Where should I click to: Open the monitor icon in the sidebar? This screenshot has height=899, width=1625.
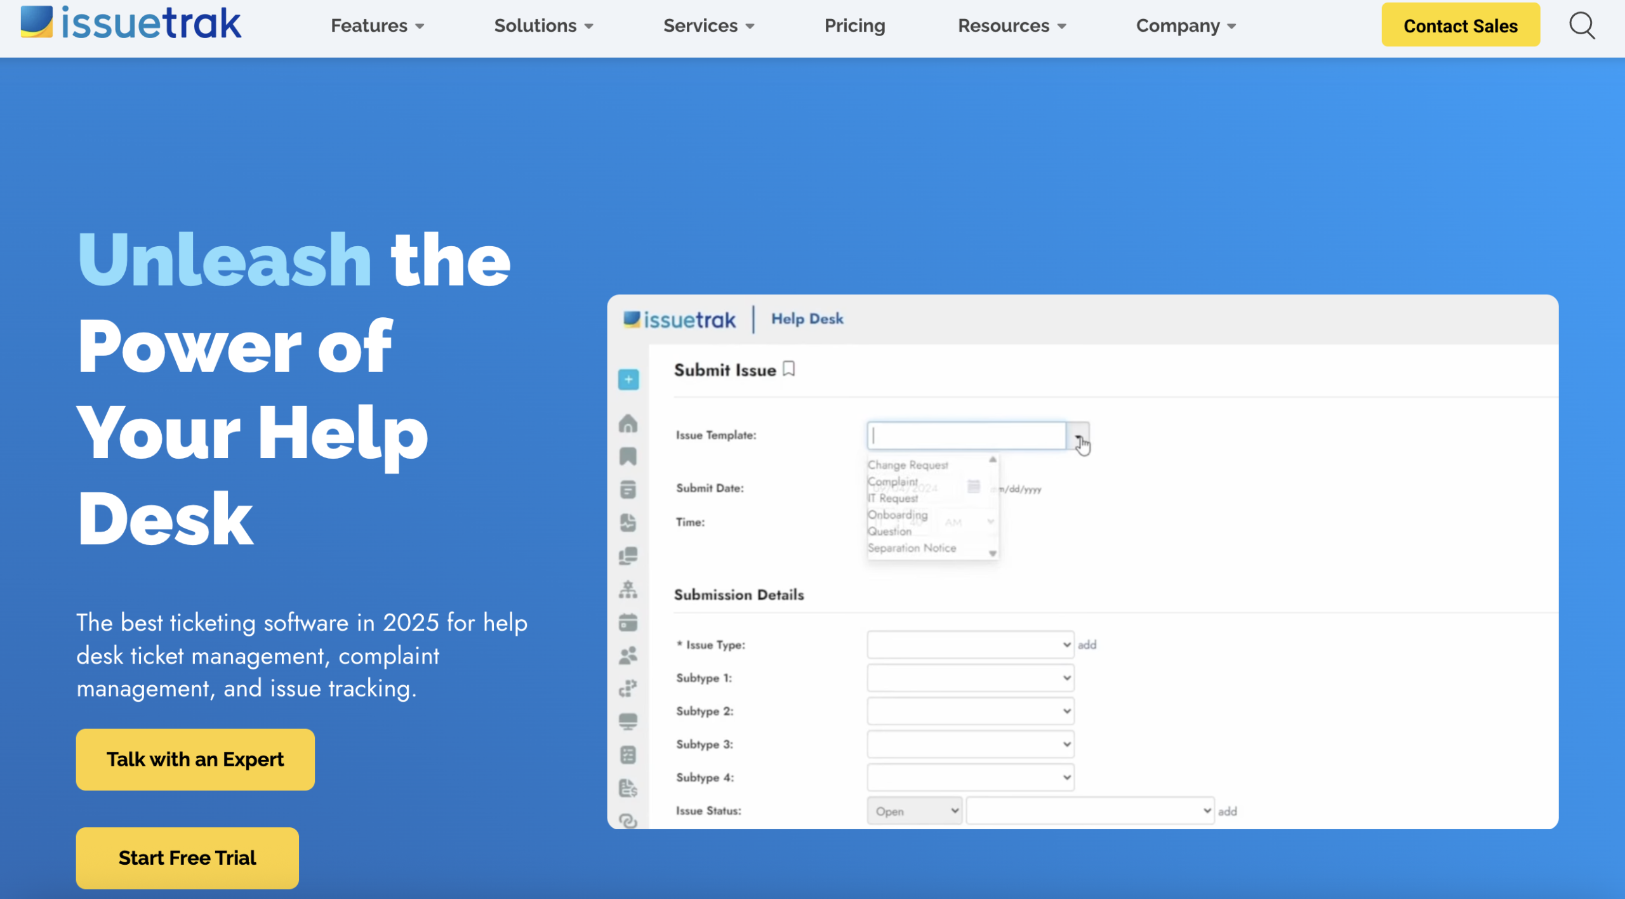[628, 720]
